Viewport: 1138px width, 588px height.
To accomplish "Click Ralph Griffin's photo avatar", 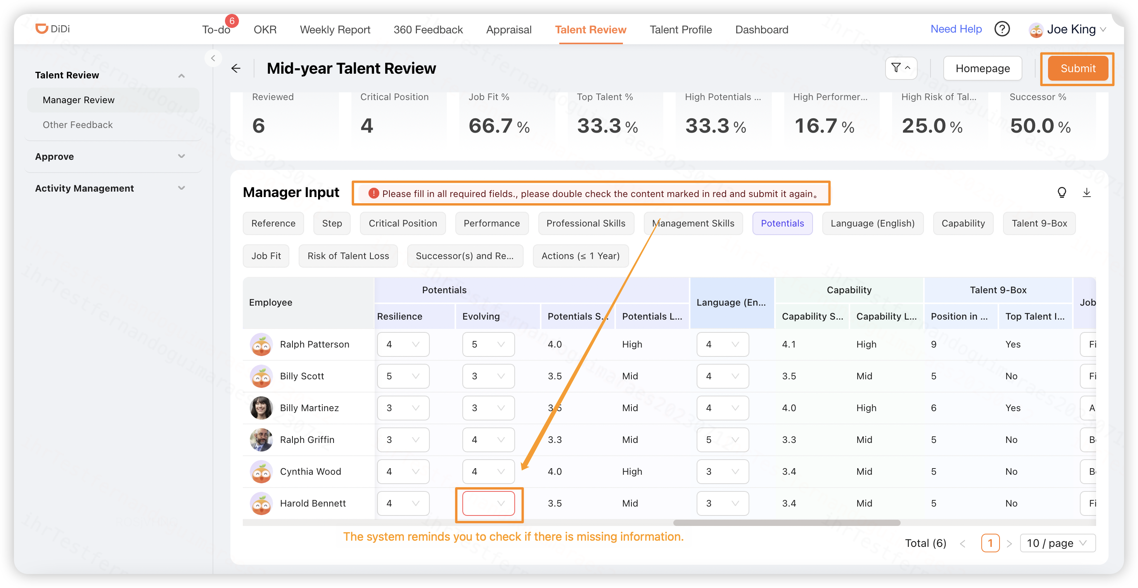I will (x=261, y=439).
